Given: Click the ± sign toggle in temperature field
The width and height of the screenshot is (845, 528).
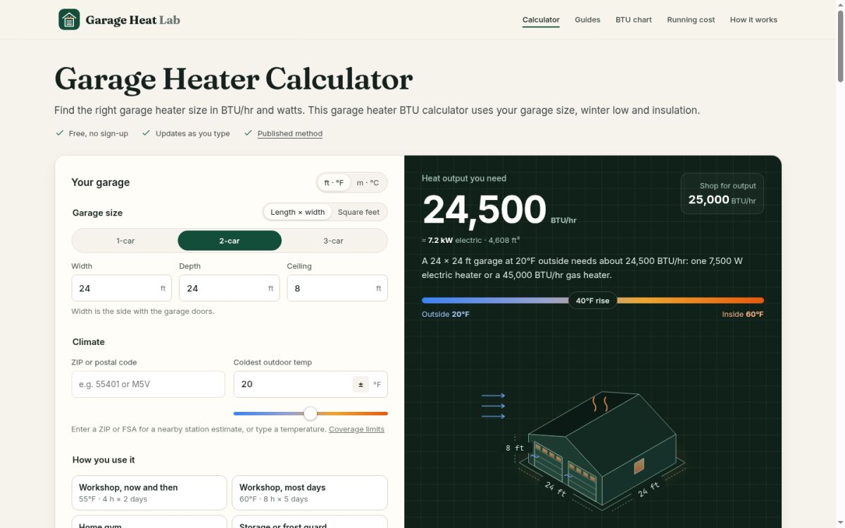Looking at the screenshot, I should click(361, 384).
